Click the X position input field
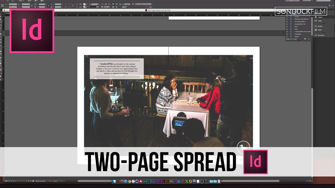The height and width of the screenshot is (188, 335). click(13, 4)
